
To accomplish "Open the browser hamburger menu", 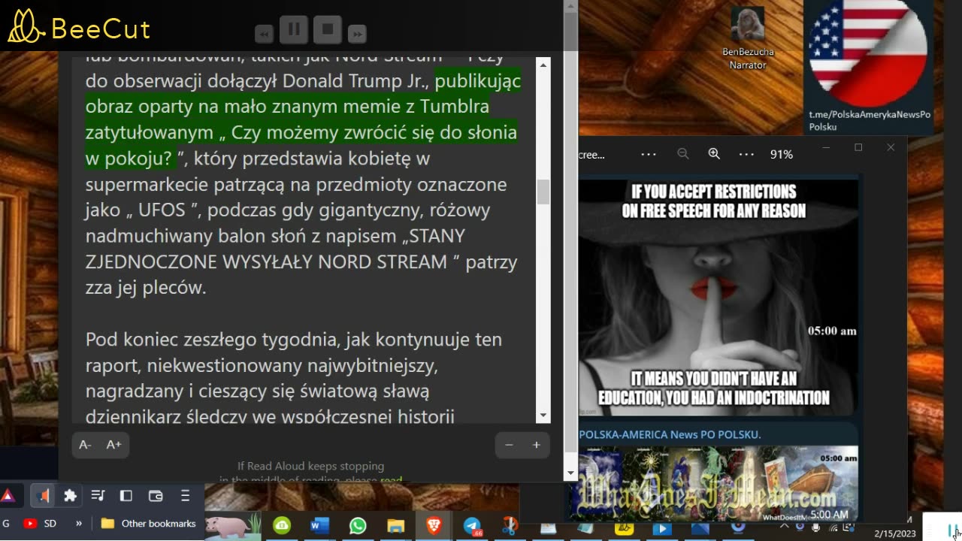I will tap(185, 496).
